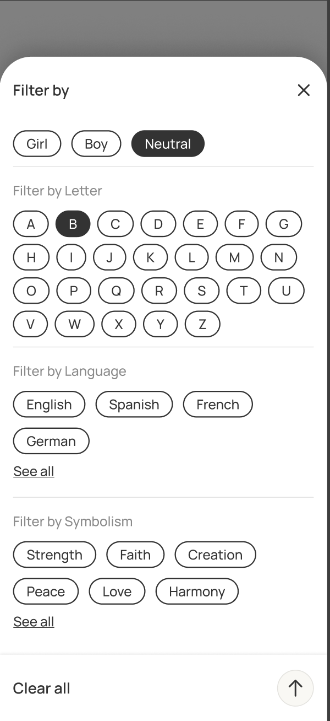Toggle the Boy gender filter
Image resolution: width=330 pixels, height=721 pixels.
pyautogui.click(x=96, y=144)
